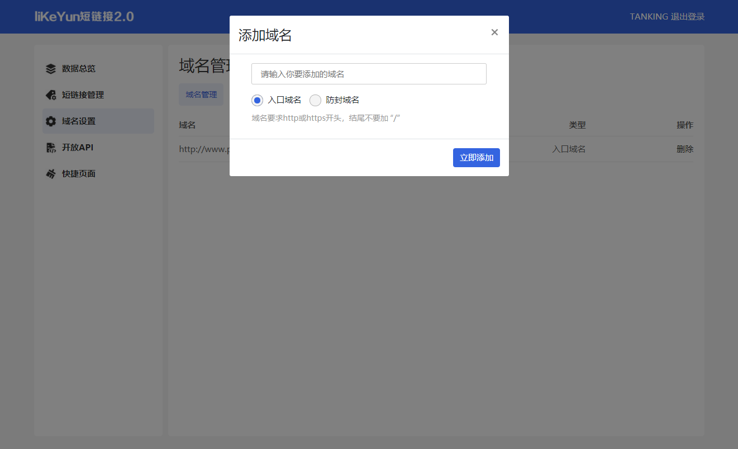Click the http/https hint text
738x449 pixels.
(326, 119)
